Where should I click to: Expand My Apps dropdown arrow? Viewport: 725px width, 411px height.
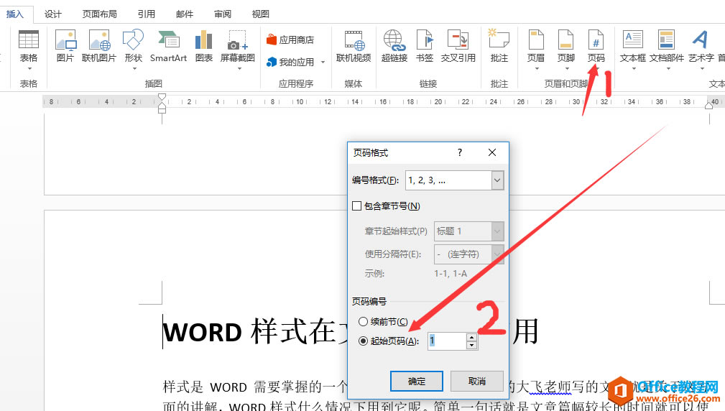tap(323, 62)
